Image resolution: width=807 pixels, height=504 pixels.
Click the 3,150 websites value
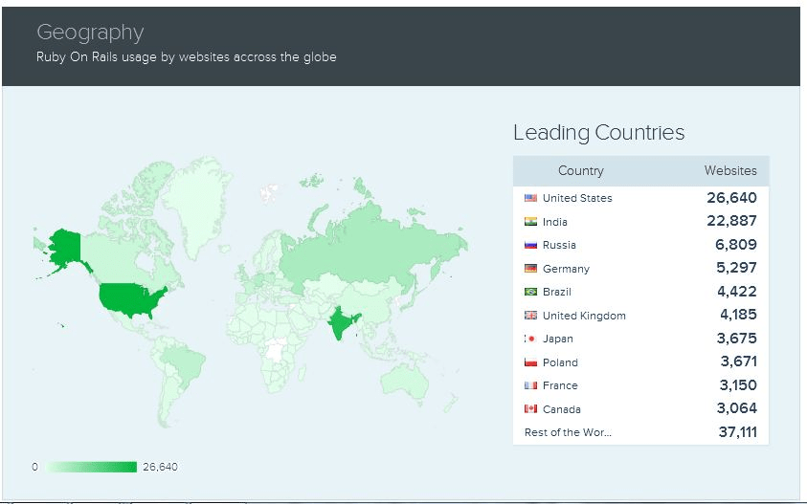738,384
